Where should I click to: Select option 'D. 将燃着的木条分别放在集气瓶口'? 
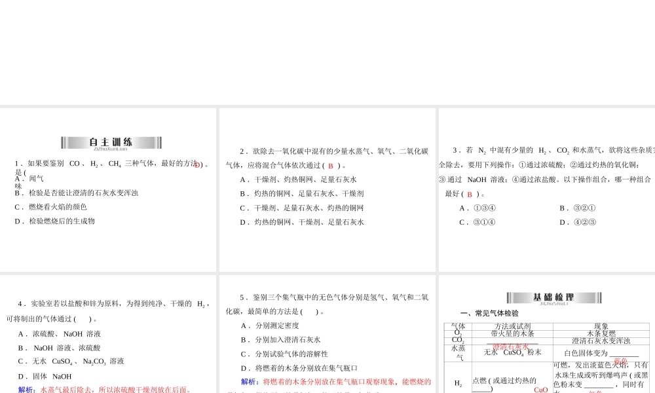(x=299, y=368)
